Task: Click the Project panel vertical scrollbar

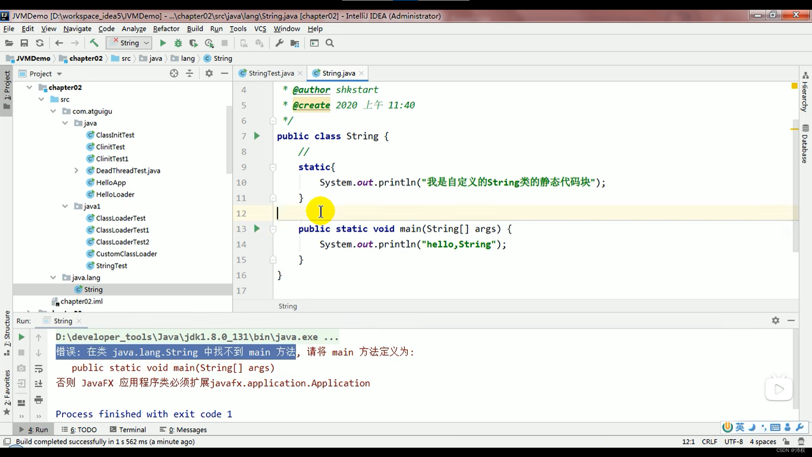Action: [x=229, y=140]
